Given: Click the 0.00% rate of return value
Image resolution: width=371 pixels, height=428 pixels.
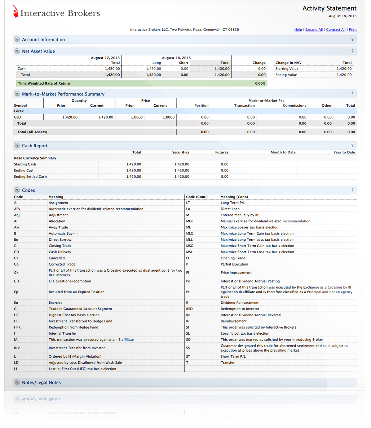Looking at the screenshot, I should tap(260, 83).
